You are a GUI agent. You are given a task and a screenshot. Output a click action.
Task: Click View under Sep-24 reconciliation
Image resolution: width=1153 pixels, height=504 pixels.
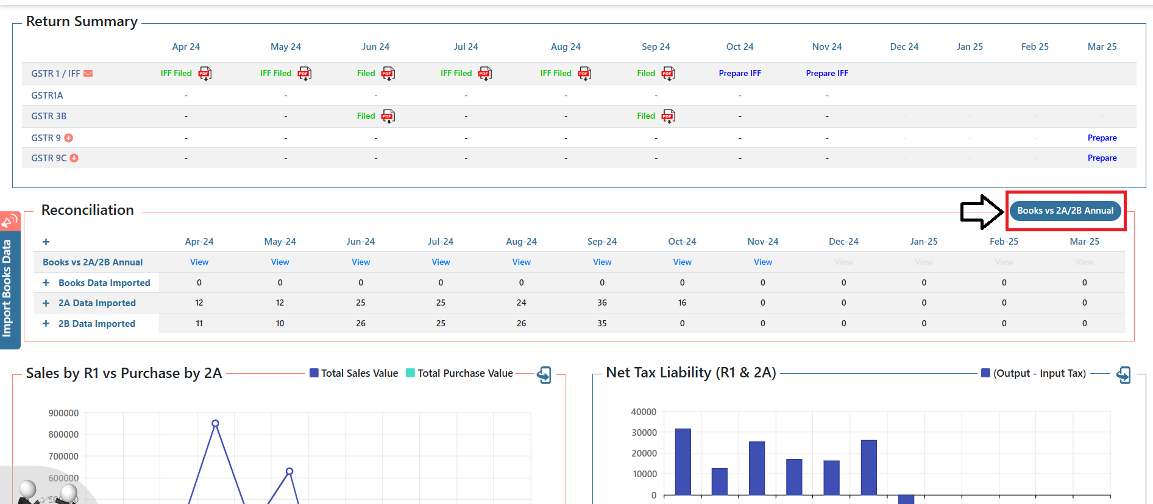[x=602, y=262]
